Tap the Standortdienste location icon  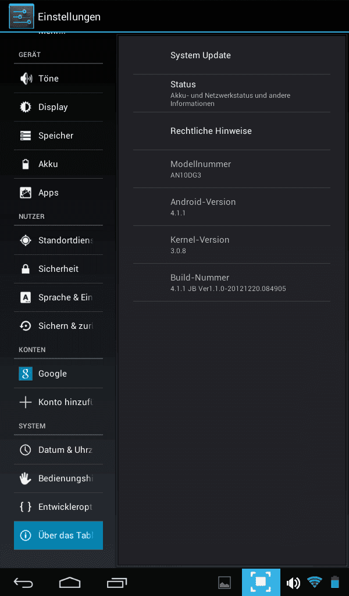[x=26, y=240]
